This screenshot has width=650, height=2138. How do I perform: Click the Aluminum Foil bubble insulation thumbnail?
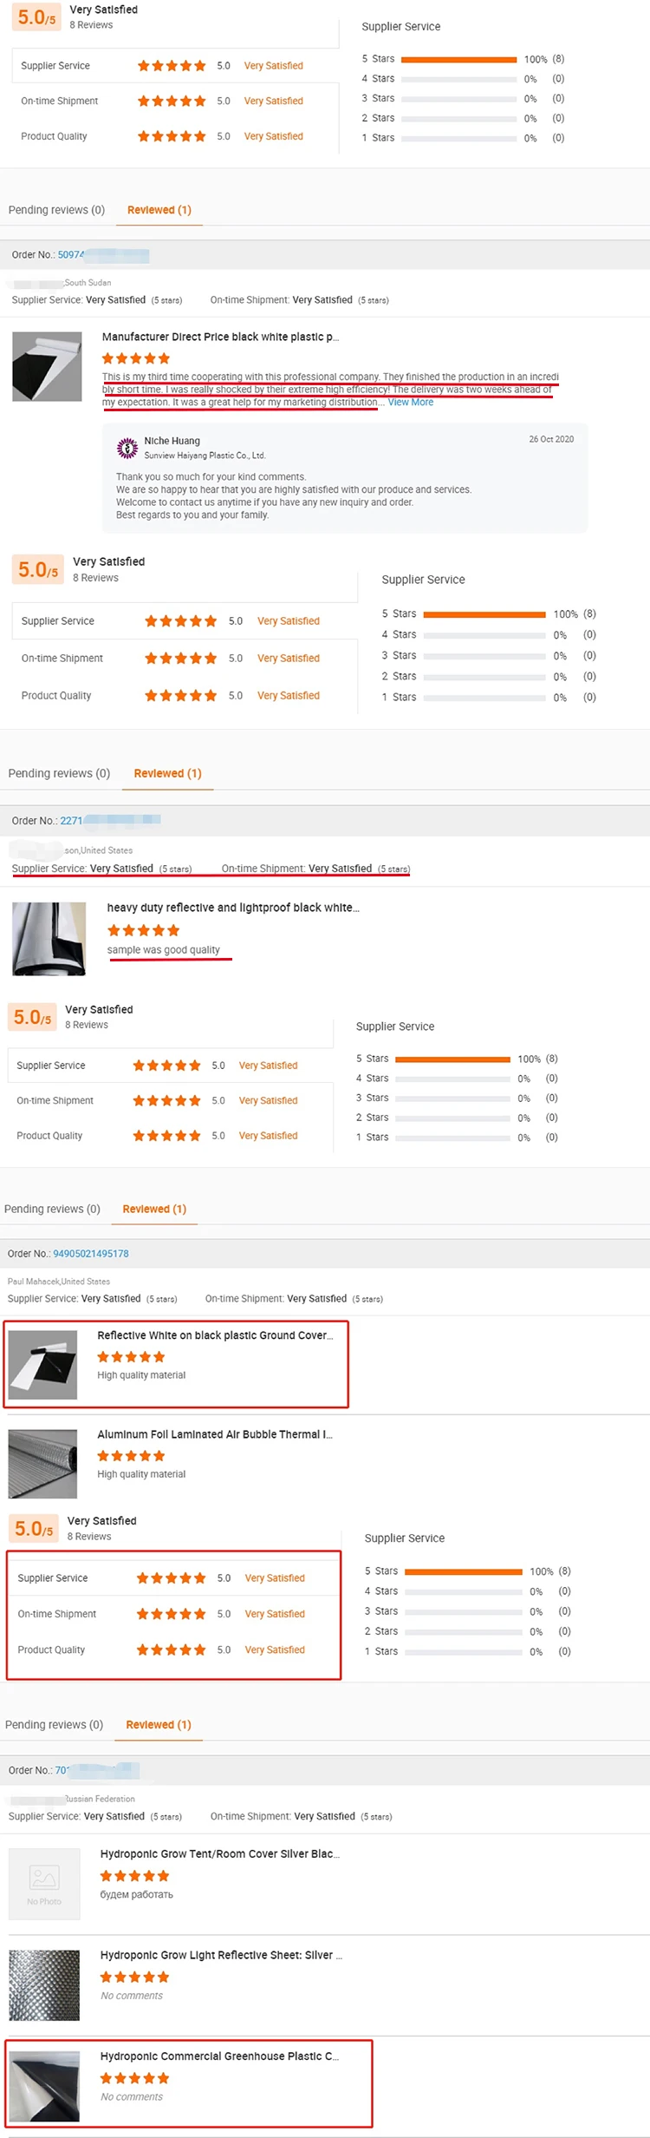point(42,1464)
